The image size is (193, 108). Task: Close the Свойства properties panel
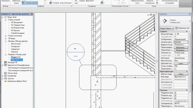pos(190,14)
